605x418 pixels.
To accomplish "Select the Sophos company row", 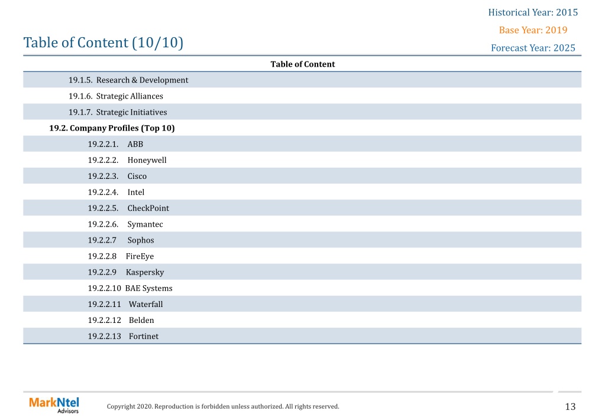I will pyautogui.click(x=303, y=240).
